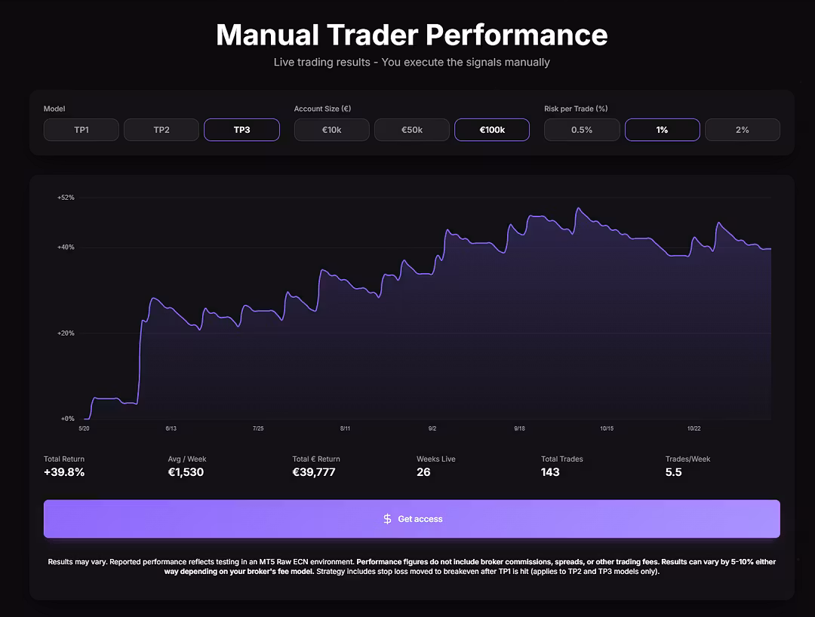The height and width of the screenshot is (617, 815).
Task: Click the dollar sign icon on Get access
Action: [387, 519]
